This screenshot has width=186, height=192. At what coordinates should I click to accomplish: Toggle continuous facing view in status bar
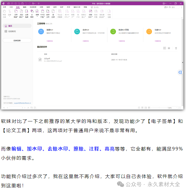[x=149, y=108]
